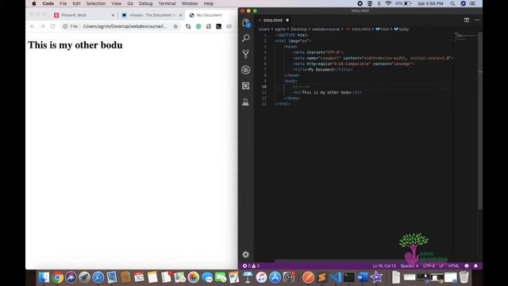Screen dimensions: 508x286
Task: Open the Extensions view
Action: click(246, 86)
